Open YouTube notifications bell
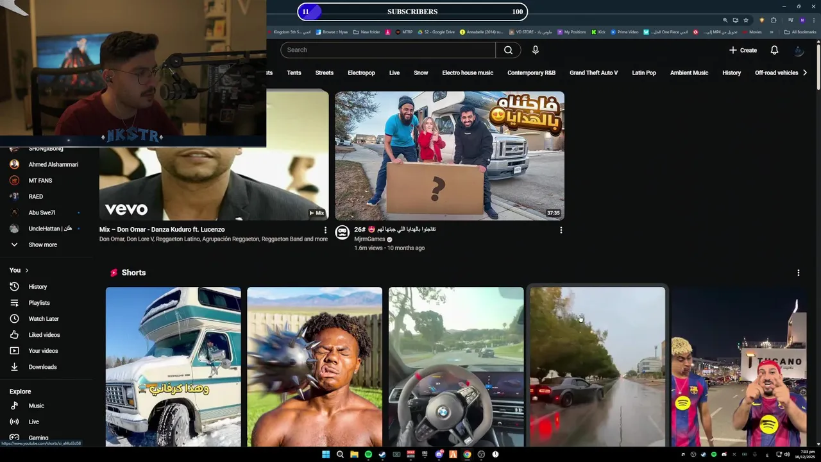821x462 pixels. coord(774,50)
